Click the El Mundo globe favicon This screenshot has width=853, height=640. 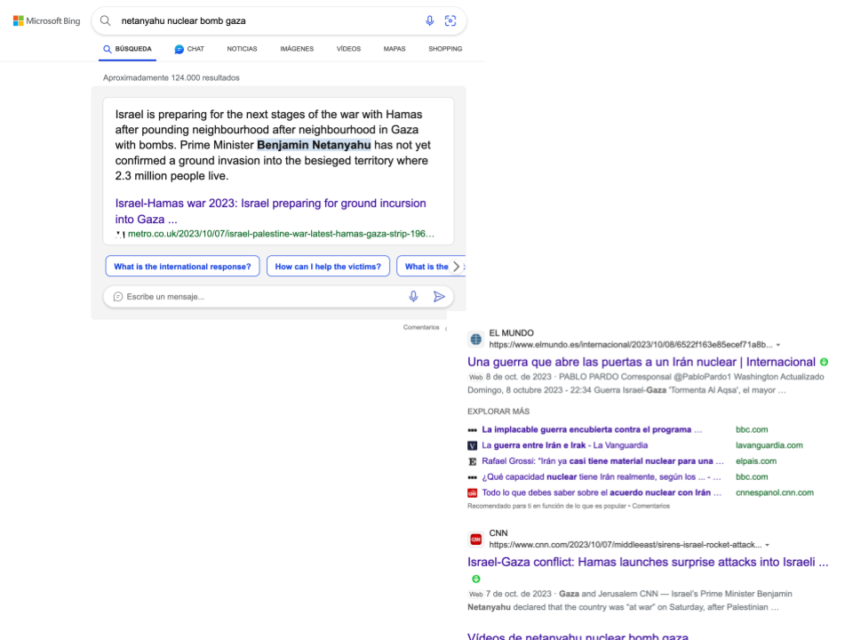[x=475, y=339]
